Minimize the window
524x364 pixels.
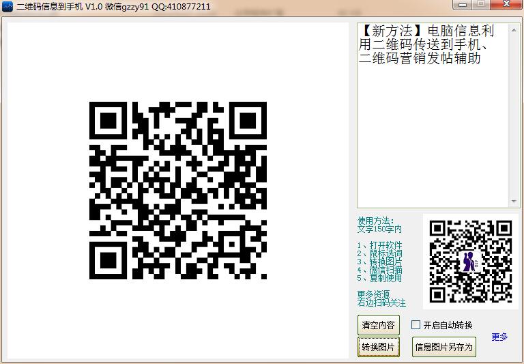[463, 5]
